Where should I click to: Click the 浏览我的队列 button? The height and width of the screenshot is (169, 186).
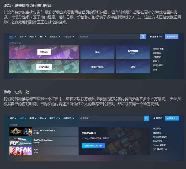click(x=93, y=145)
